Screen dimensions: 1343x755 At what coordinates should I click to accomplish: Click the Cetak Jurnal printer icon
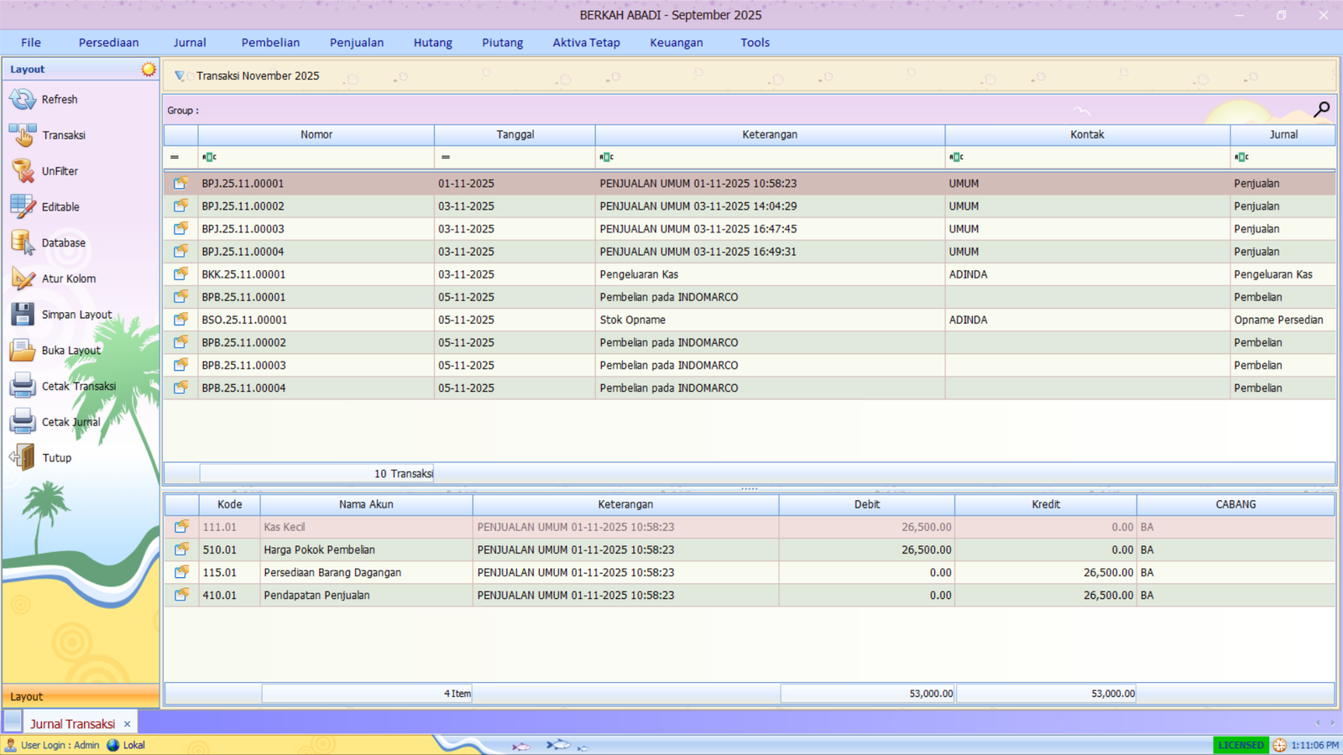(23, 422)
